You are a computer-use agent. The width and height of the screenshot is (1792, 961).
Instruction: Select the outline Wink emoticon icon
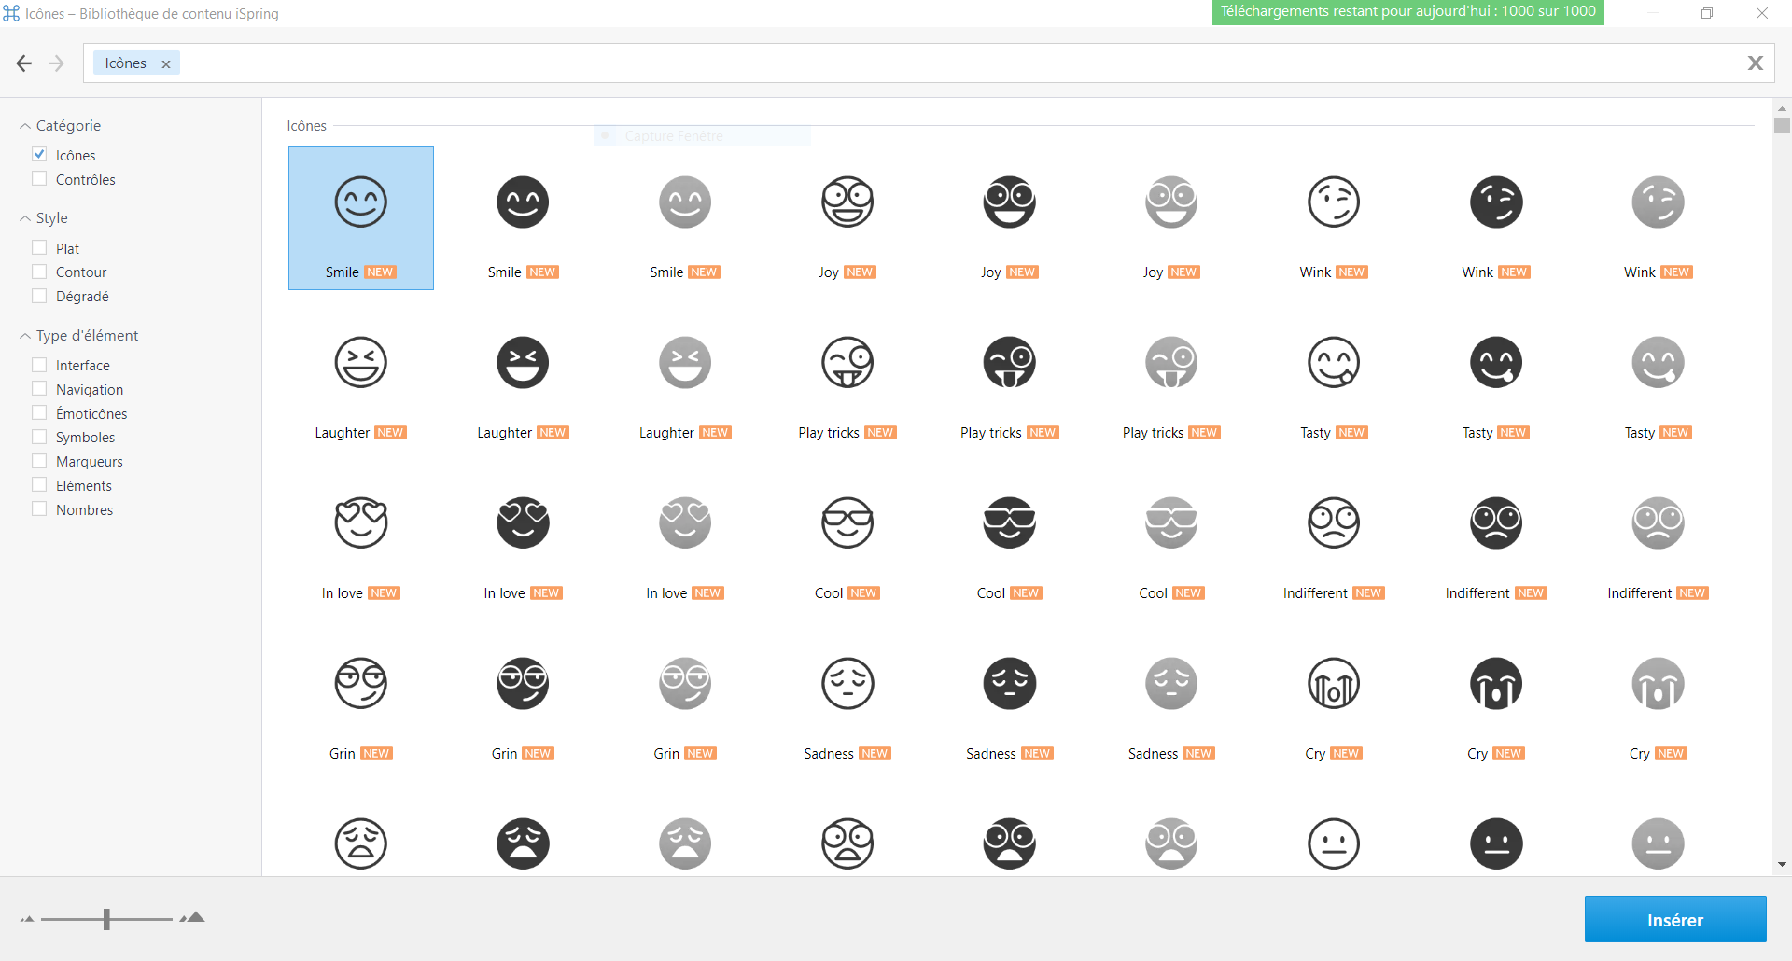click(x=1333, y=202)
